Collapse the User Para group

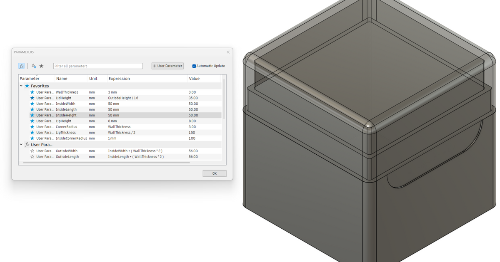coord(21,144)
